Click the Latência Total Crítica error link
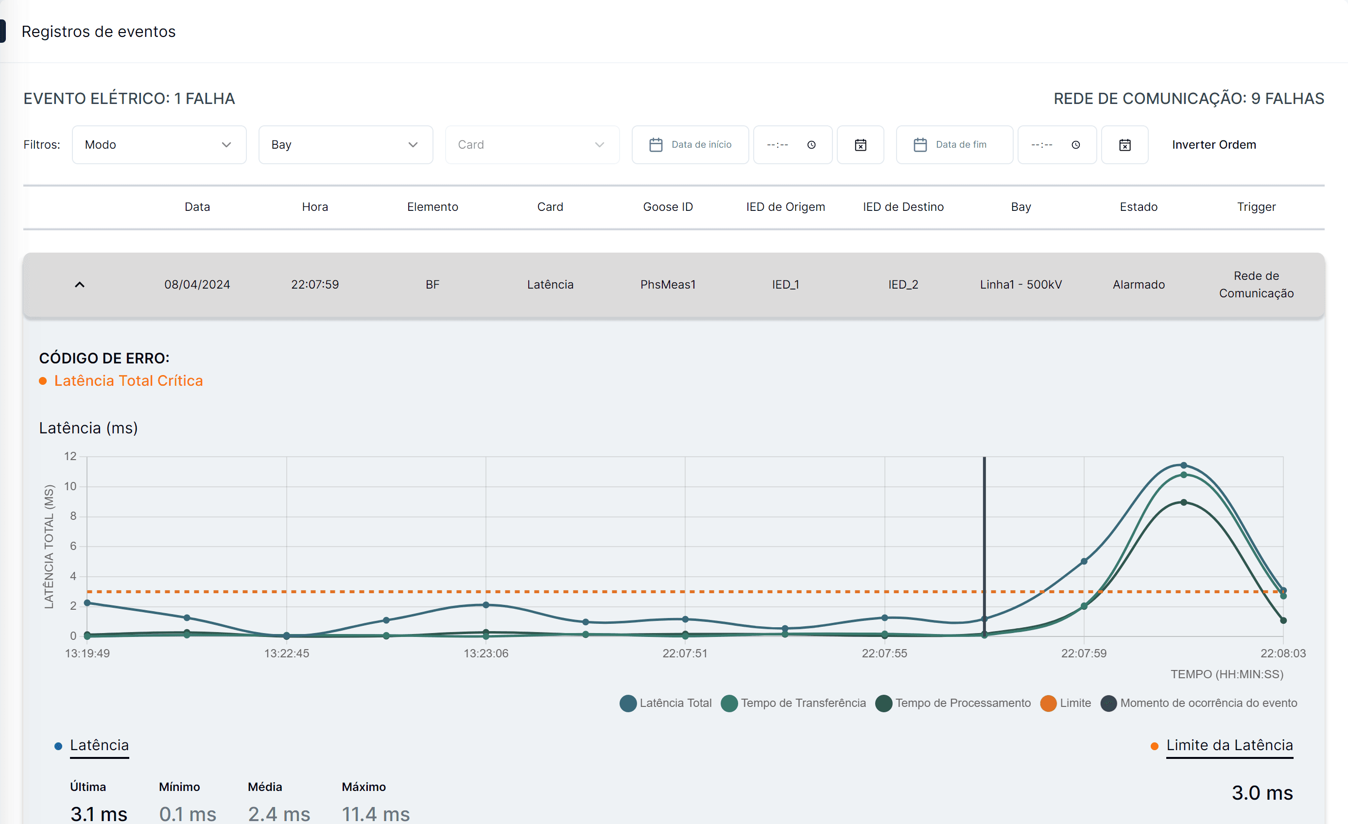 [x=128, y=381]
